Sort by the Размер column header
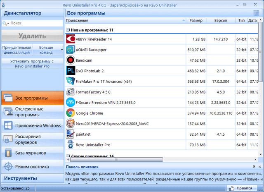Screen dimensions: 264x192 196,20
